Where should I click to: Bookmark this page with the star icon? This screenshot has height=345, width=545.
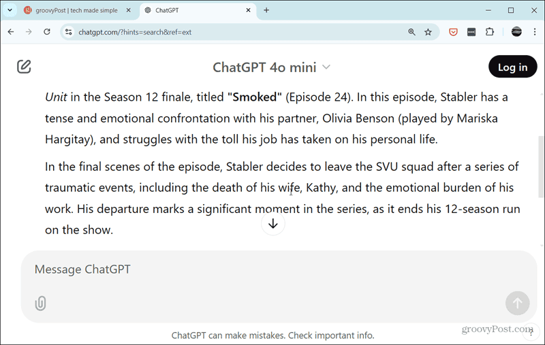[x=428, y=32]
